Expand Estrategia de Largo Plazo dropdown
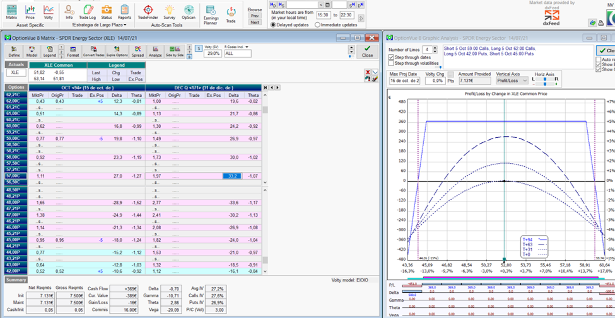 [x=125, y=25]
